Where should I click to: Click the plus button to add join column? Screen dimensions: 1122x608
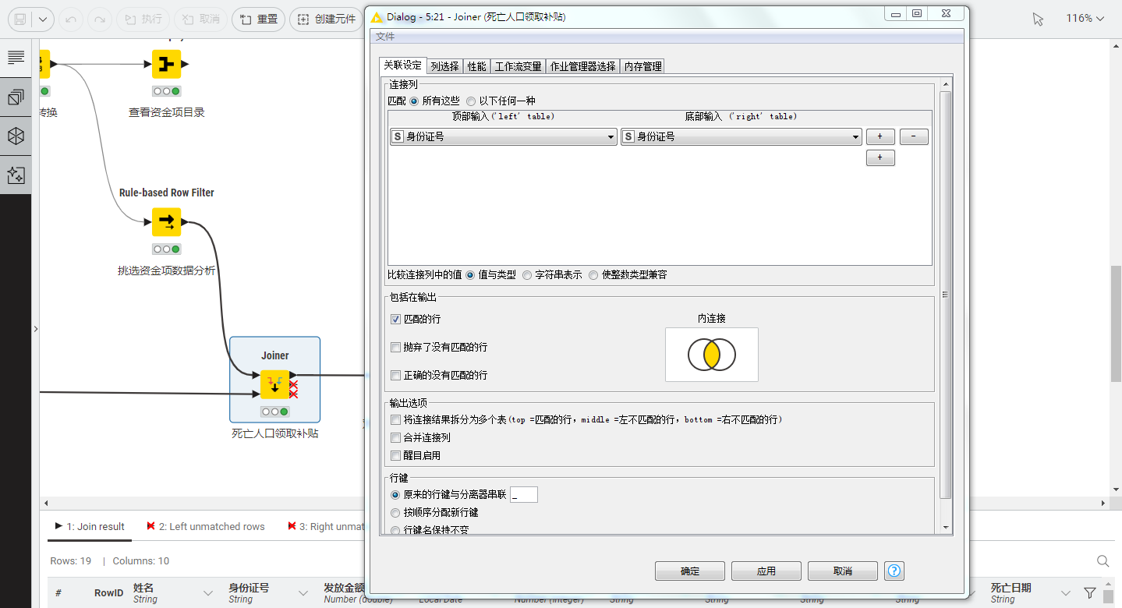pos(880,136)
